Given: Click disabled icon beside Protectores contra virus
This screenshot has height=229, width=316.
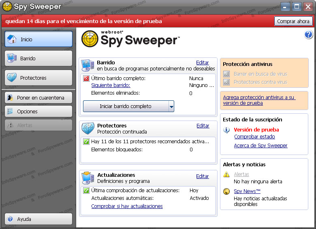Looking at the screenshot, I should pyautogui.click(x=226, y=82).
